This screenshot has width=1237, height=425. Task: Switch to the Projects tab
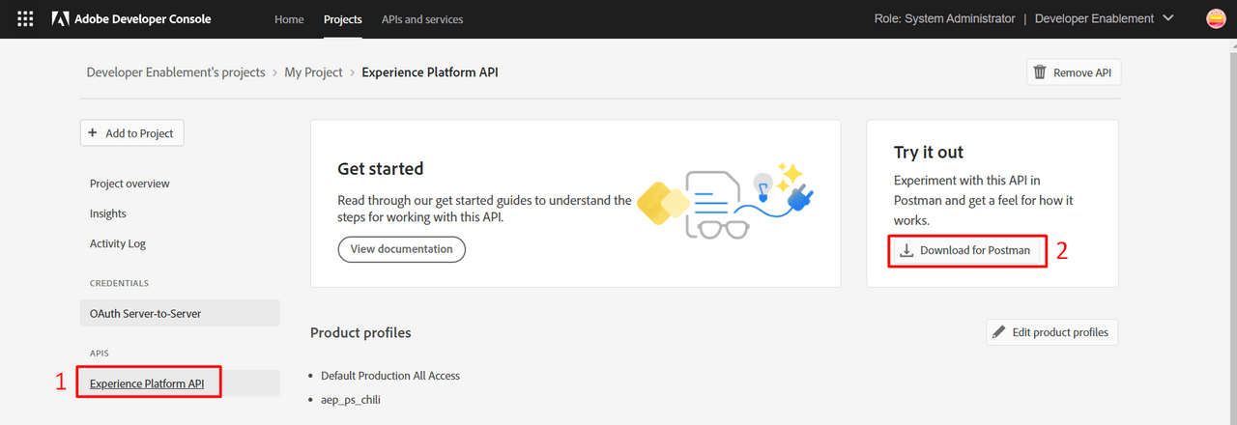click(x=343, y=19)
